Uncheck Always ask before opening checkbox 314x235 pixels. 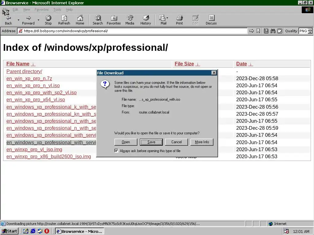[x=116, y=151]
